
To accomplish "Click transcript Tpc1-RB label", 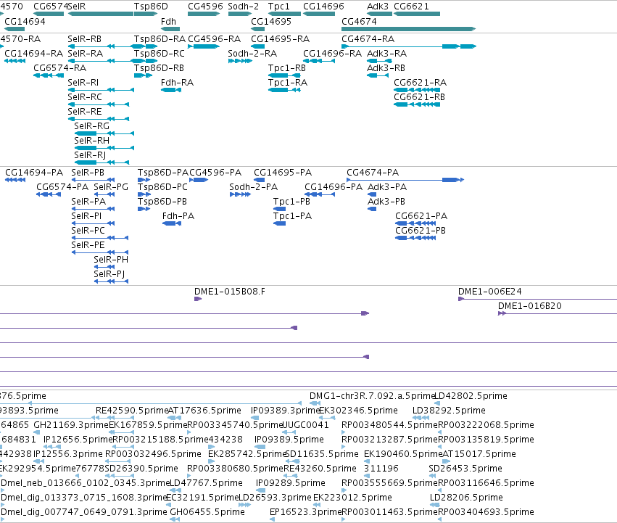I will point(287,68).
